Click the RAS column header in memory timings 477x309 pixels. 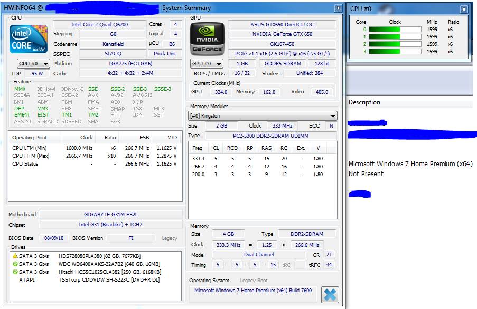266,148
